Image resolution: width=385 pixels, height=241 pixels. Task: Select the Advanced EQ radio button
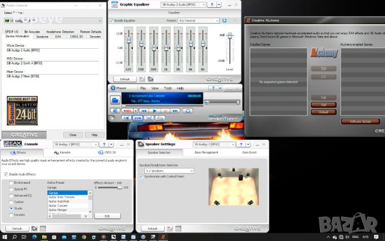[x=11, y=195]
